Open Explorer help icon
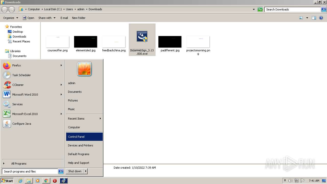Viewport: 327px width, 184px height. tap(321, 18)
